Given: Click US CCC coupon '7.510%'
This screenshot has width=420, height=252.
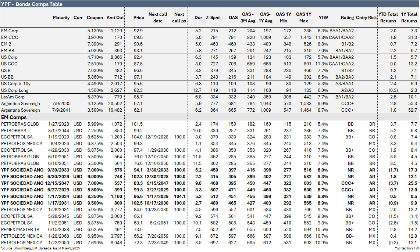Looking at the screenshot, I should 95,64.
